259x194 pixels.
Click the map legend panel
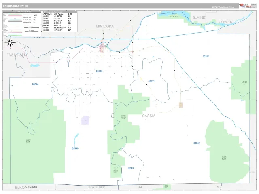22,23
